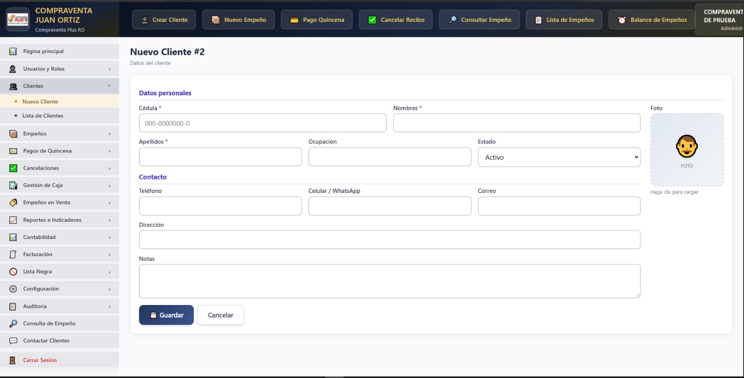Collapse the Clientes menu chevron
The height and width of the screenshot is (378, 744).
(x=109, y=86)
